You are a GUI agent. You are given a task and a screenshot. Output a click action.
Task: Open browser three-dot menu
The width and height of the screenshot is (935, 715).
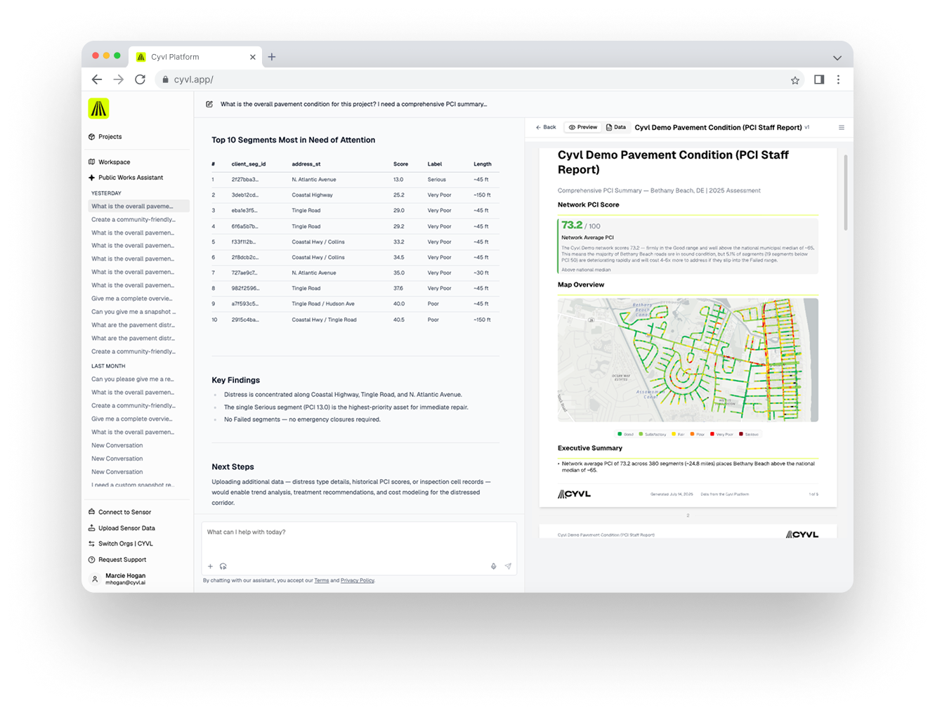[x=839, y=80]
